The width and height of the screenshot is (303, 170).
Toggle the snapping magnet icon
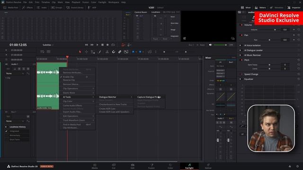click(x=114, y=51)
